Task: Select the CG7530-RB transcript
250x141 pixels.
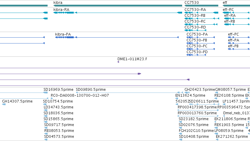Action: click(x=202, y=19)
